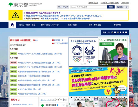Open 新着情報一覧 link
This screenshot has height=107, width=138.
click(59, 40)
